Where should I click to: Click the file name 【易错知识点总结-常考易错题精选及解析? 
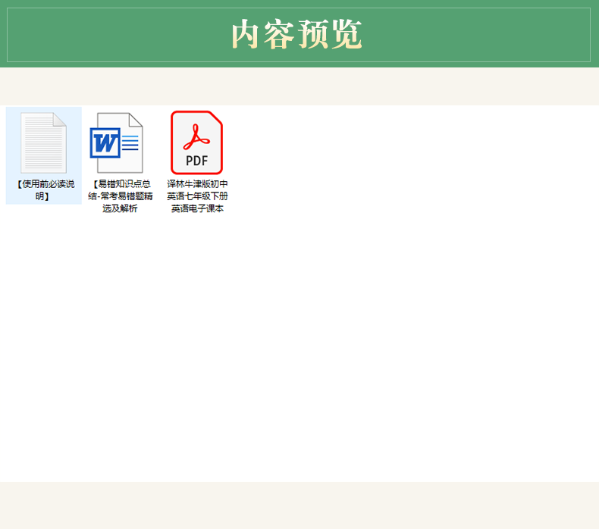pos(121,196)
